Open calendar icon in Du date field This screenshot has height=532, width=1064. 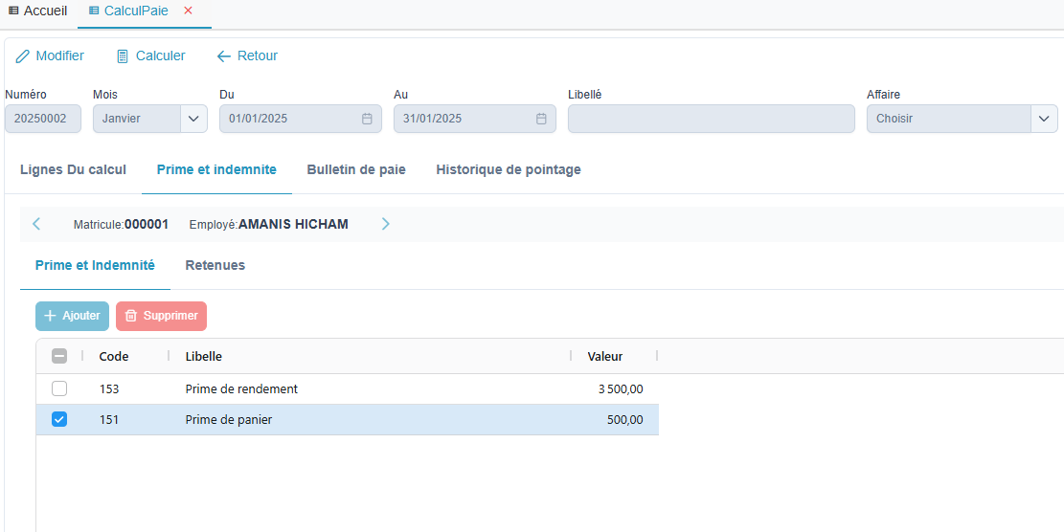[x=367, y=119]
